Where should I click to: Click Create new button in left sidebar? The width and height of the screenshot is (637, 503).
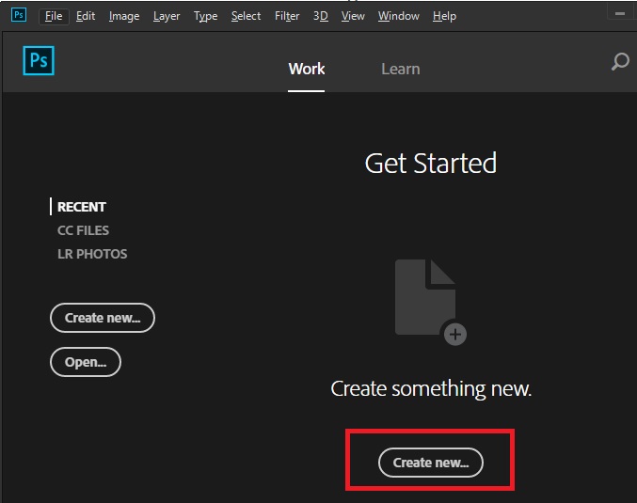tap(103, 318)
